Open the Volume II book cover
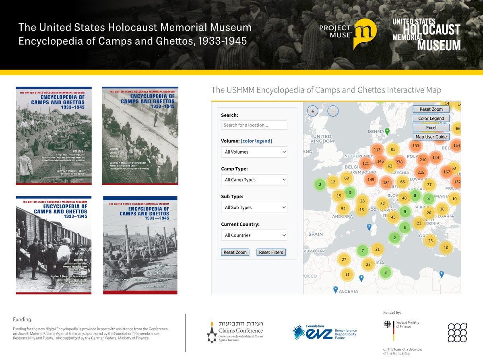483x362 pixels. pyautogui.click(x=140, y=136)
